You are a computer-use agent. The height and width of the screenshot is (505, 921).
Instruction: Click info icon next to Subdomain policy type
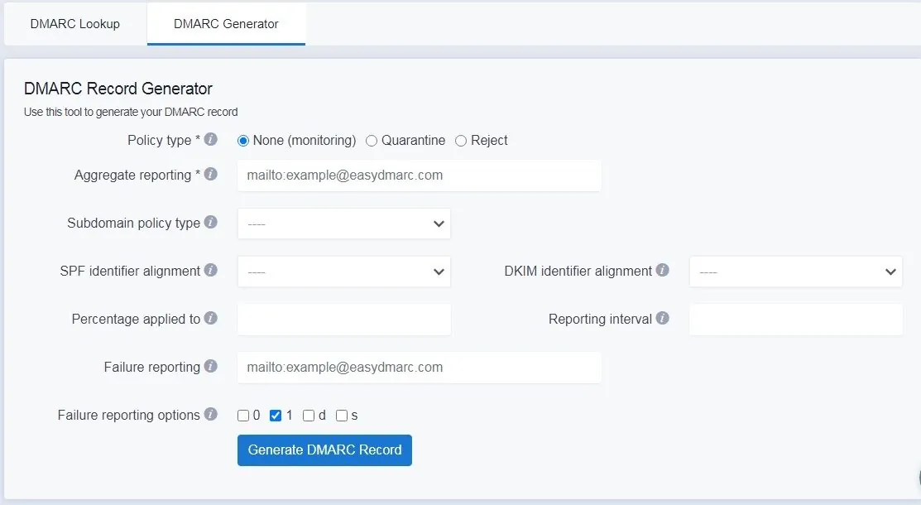(211, 222)
